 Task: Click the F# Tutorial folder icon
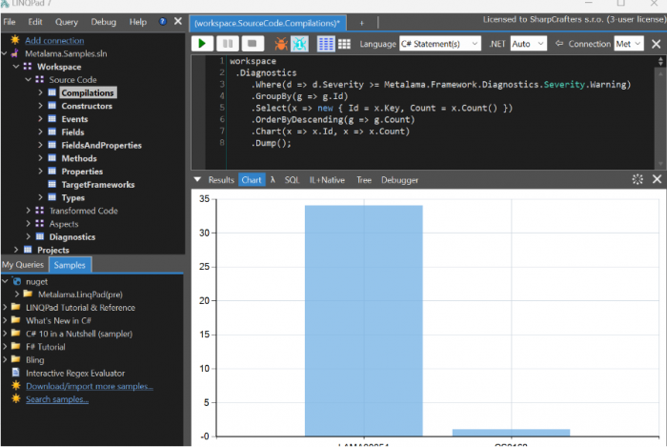coord(16,347)
